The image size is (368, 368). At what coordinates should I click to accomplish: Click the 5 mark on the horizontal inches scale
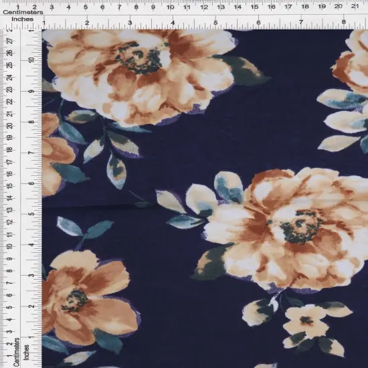pyautogui.click(x=215, y=23)
